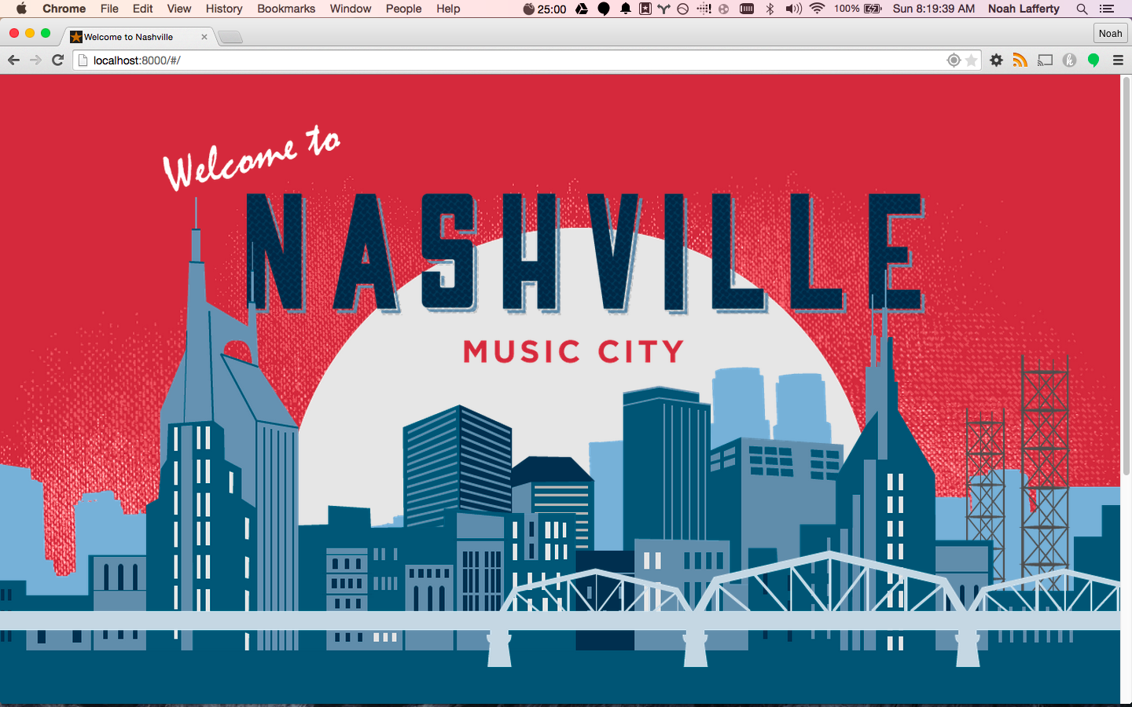The height and width of the screenshot is (707, 1132).
Task: Click the black speech bubble menu bar icon
Action: (x=604, y=9)
